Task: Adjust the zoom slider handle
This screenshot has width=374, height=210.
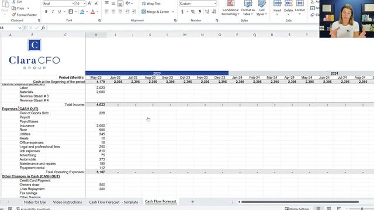Action: pyautogui.click(x=362, y=209)
